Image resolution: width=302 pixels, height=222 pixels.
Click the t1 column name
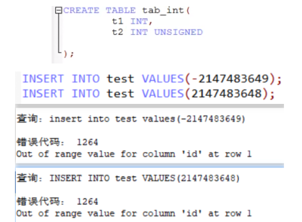click(117, 21)
